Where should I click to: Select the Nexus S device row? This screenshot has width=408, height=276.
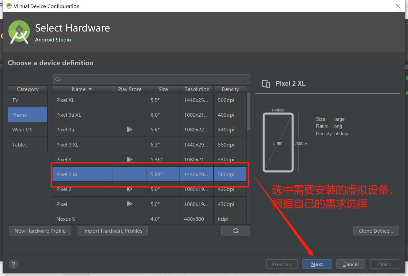click(x=150, y=218)
